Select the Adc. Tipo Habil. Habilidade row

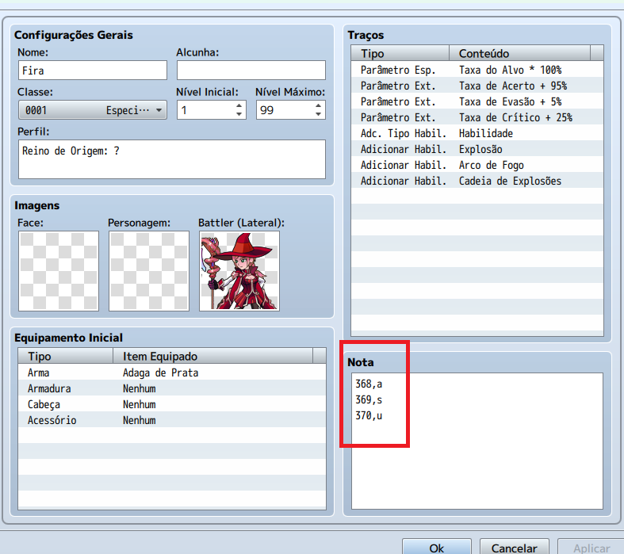[477, 133]
